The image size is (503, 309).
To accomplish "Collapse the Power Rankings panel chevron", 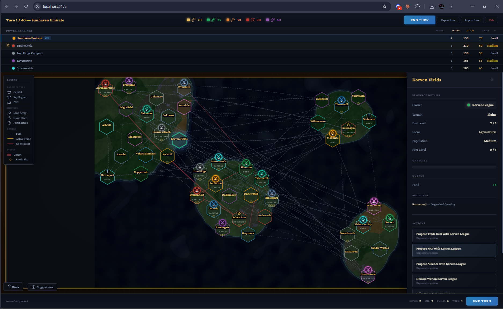I will click(x=495, y=31).
